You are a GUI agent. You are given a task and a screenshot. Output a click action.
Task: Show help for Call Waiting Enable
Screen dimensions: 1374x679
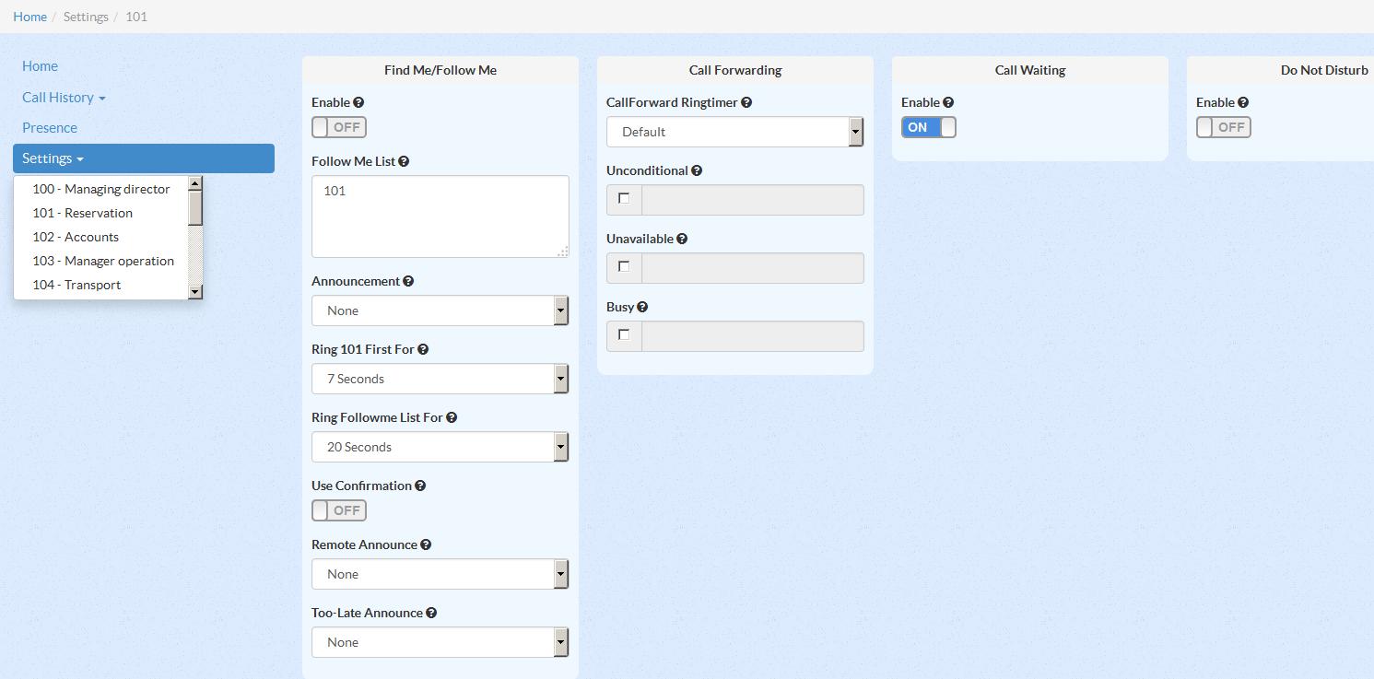[948, 102]
